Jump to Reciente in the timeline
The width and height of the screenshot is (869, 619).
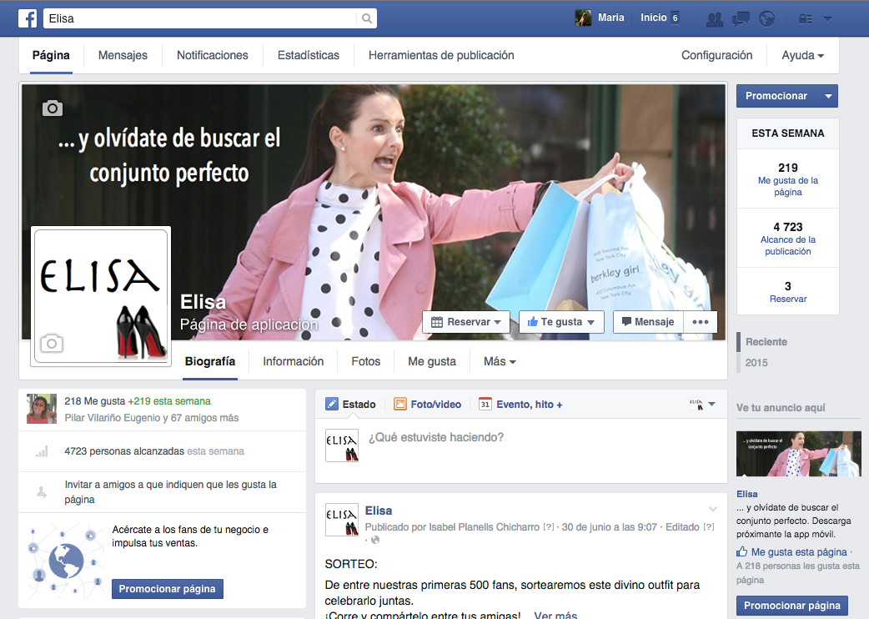point(766,342)
